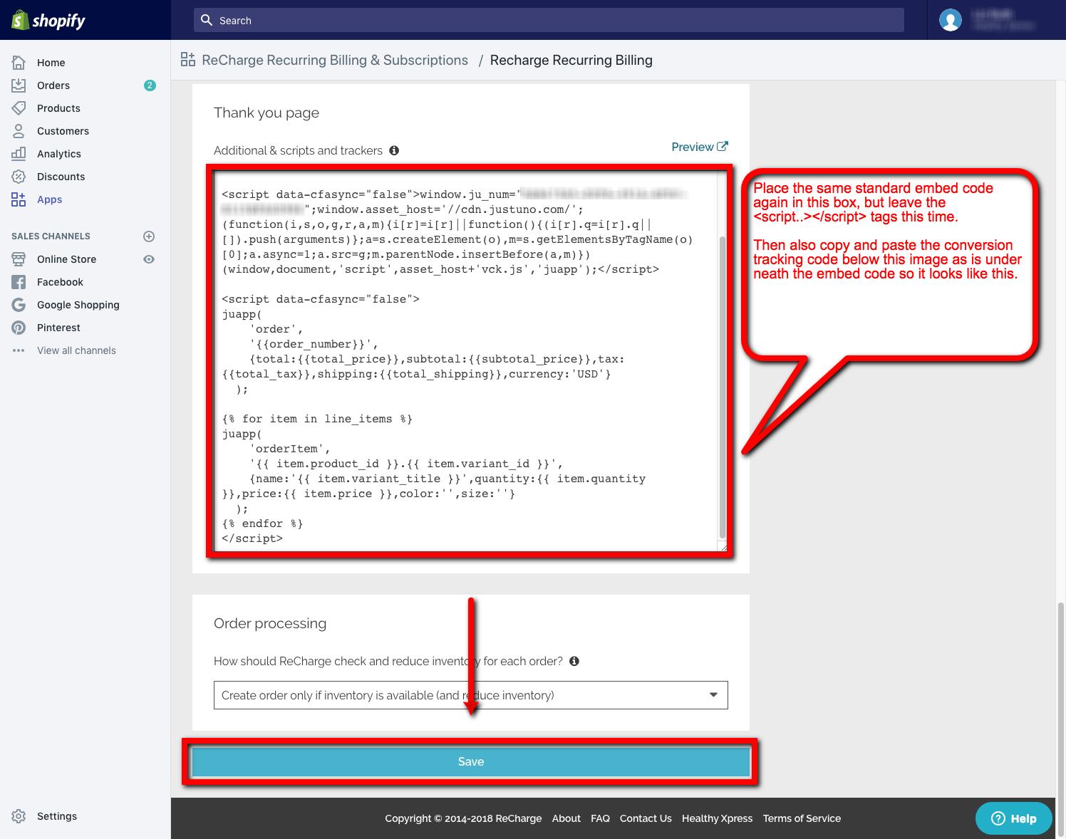Click the Save button
The height and width of the screenshot is (839, 1066).
pos(470,762)
